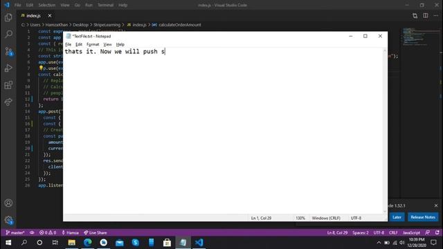Open the VS Code Terminal menu
Image resolution: width=443 pixels, height=249 pixels.
click(x=105, y=5)
